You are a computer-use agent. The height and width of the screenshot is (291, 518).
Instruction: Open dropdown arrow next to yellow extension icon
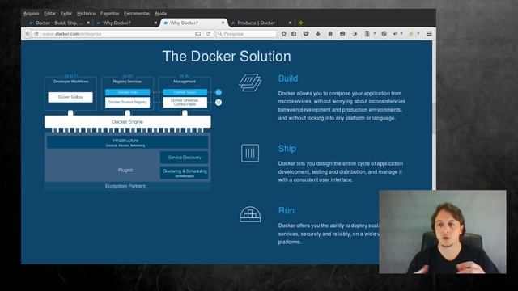pyautogui.click(x=418, y=34)
